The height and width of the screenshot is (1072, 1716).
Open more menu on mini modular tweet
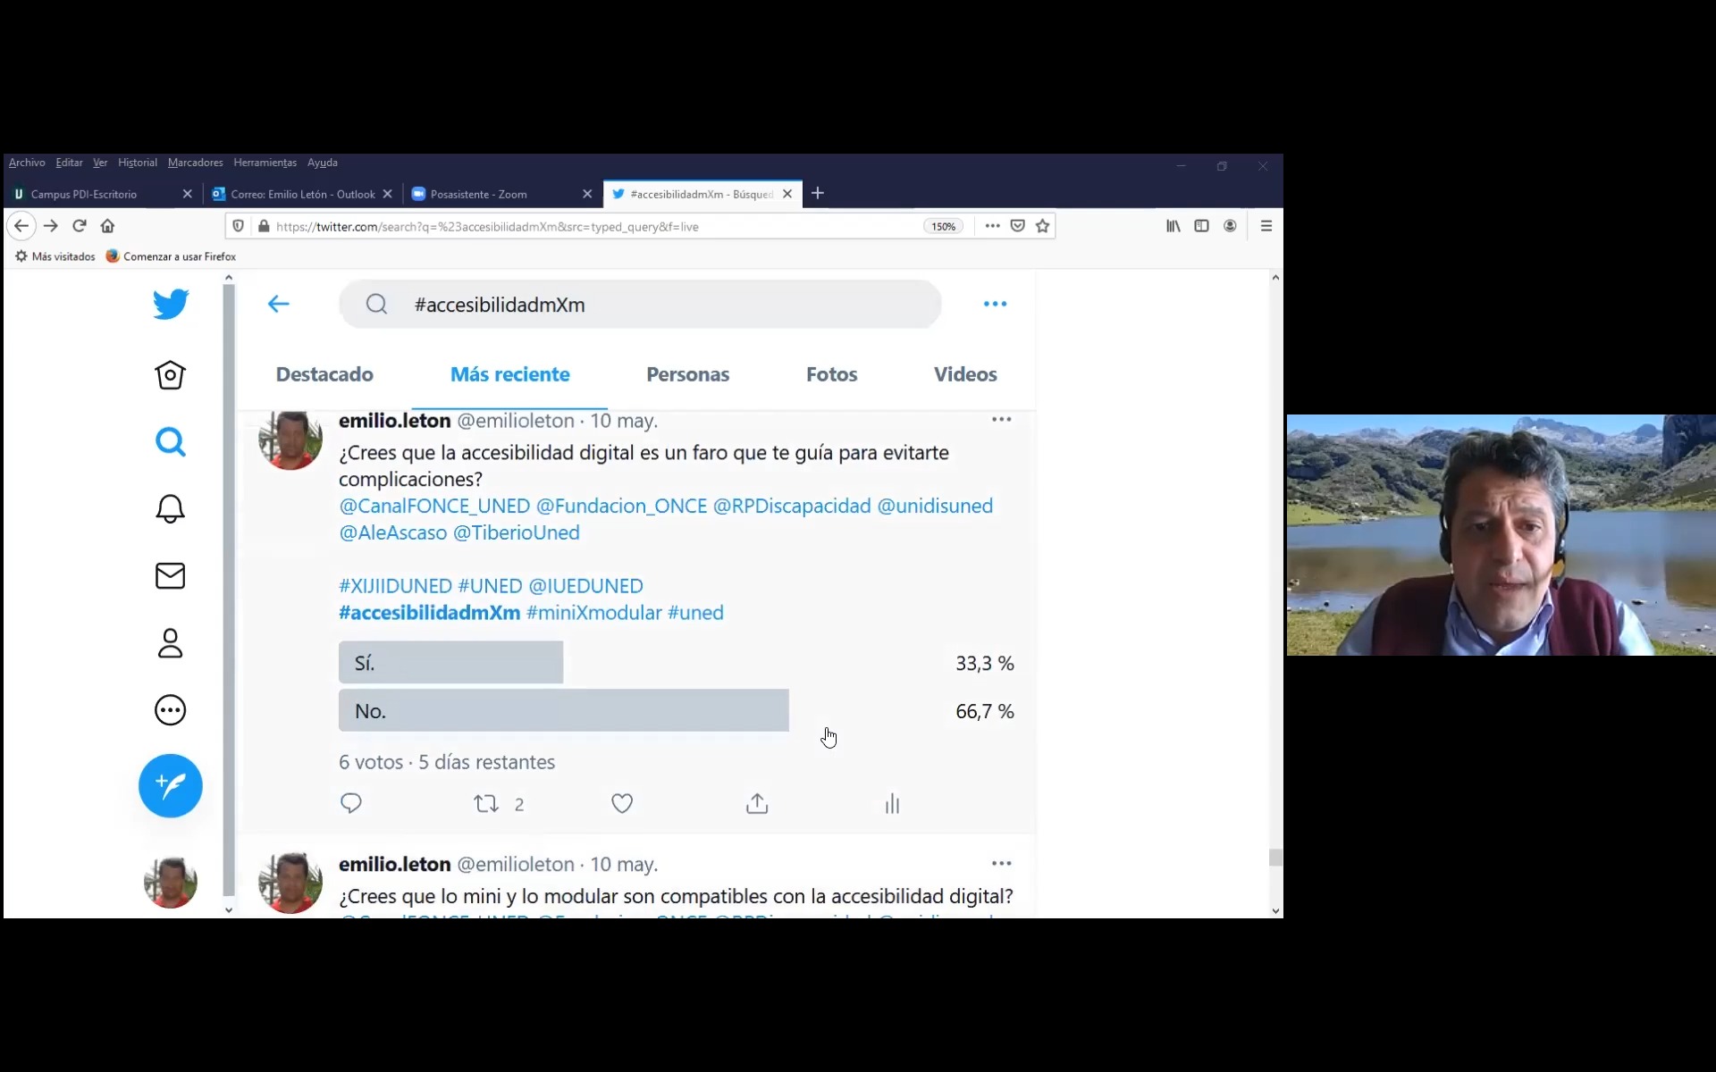(x=1001, y=863)
